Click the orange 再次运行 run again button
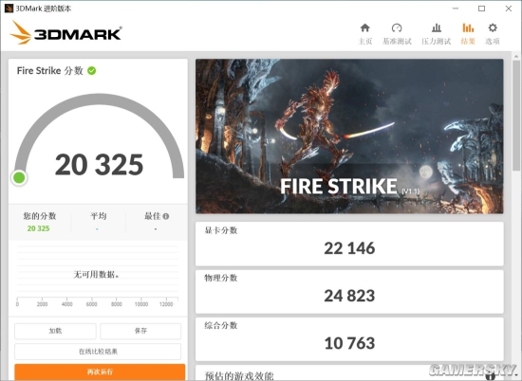 [x=100, y=372]
